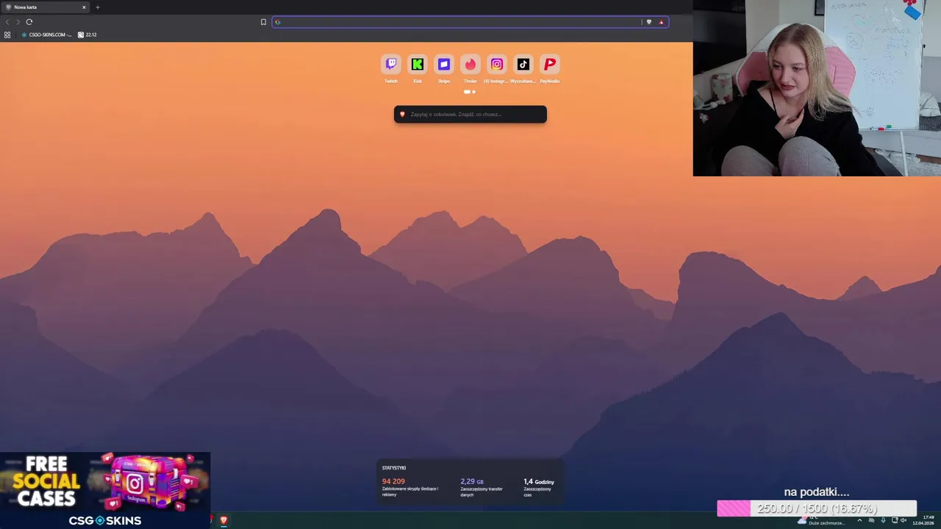Open the Brave Shields lion icon
The width and height of the screenshot is (941, 529).
click(648, 22)
